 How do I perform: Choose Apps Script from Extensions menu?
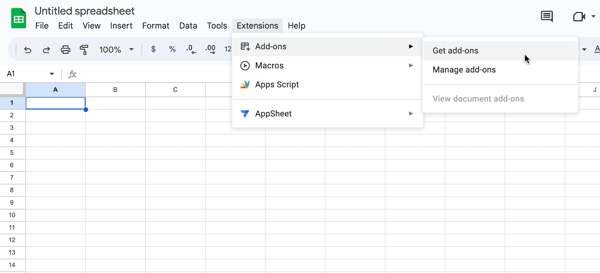pyautogui.click(x=277, y=85)
